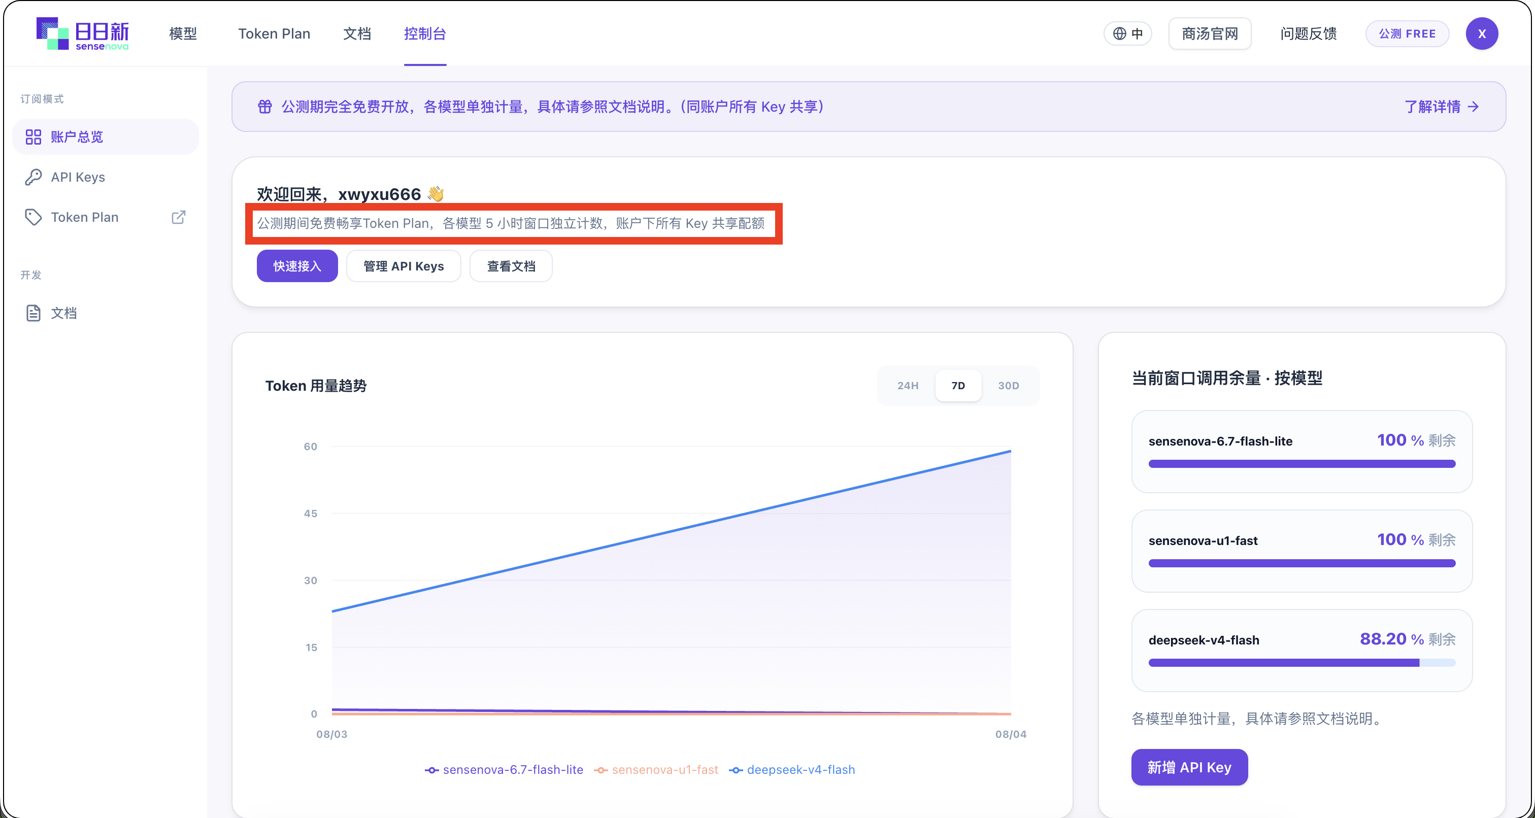1535x818 pixels.
Task: Click the SenseNova logo icon
Action: pyautogui.click(x=52, y=33)
